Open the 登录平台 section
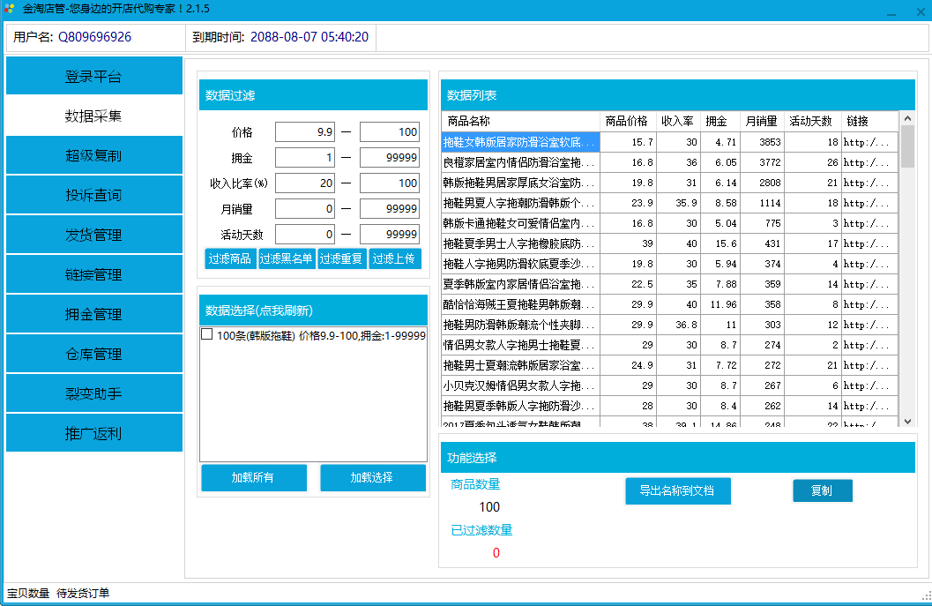The width and height of the screenshot is (932, 606). tap(93, 76)
